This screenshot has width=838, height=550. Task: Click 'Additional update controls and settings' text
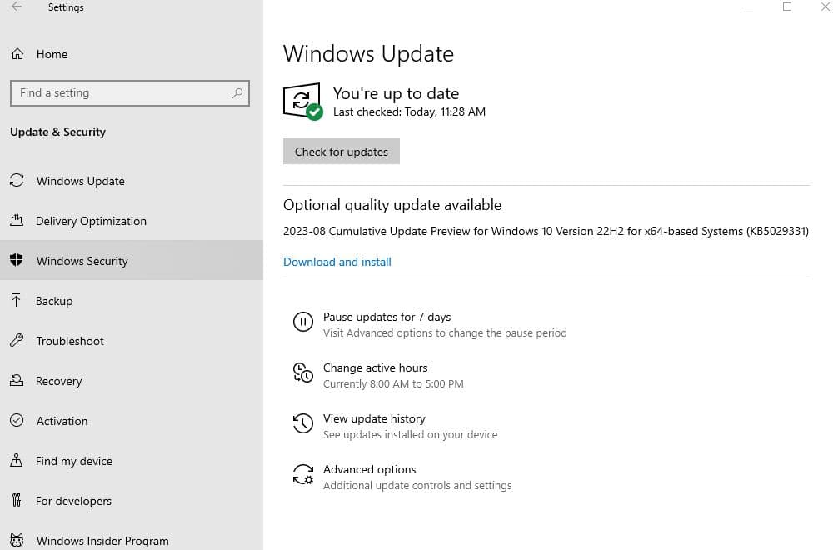[417, 485]
